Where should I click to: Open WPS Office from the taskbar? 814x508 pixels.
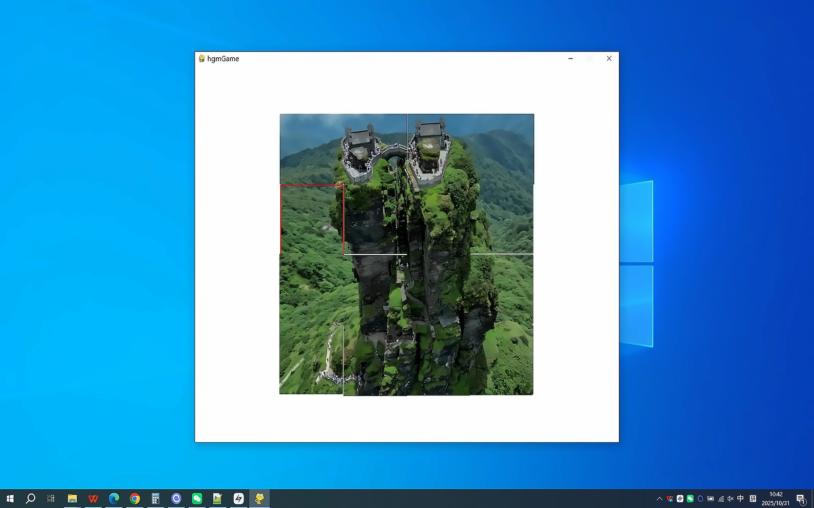coord(93,499)
